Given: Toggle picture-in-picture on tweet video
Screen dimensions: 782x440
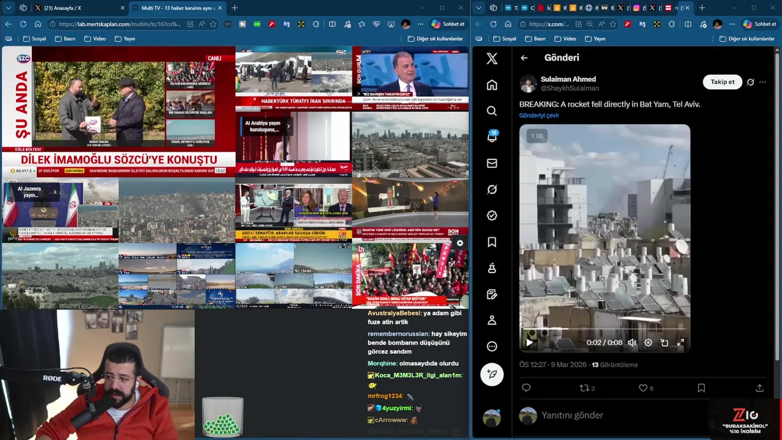Looking at the screenshot, I should pyautogui.click(x=664, y=343).
